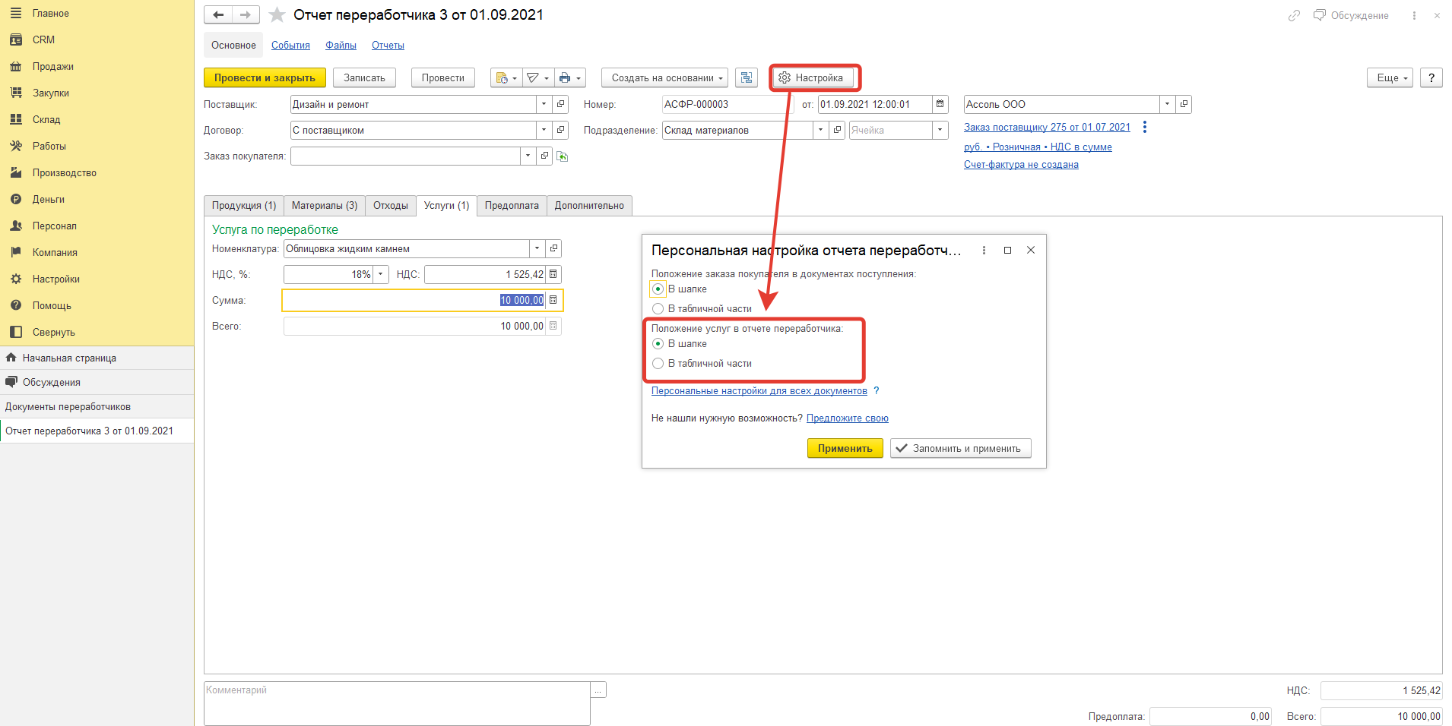1452x726 pixels.
Task: Open document structure icon next to Создать на основании
Action: (x=747, y=77)
